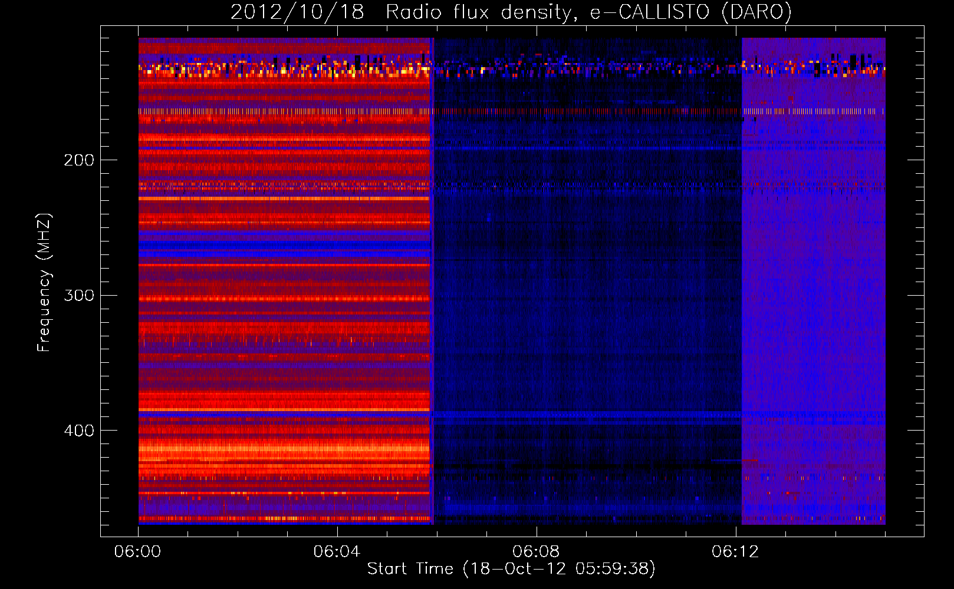
Task: Click the 06:08 time tick label
Action: click(x=536, y=552)
